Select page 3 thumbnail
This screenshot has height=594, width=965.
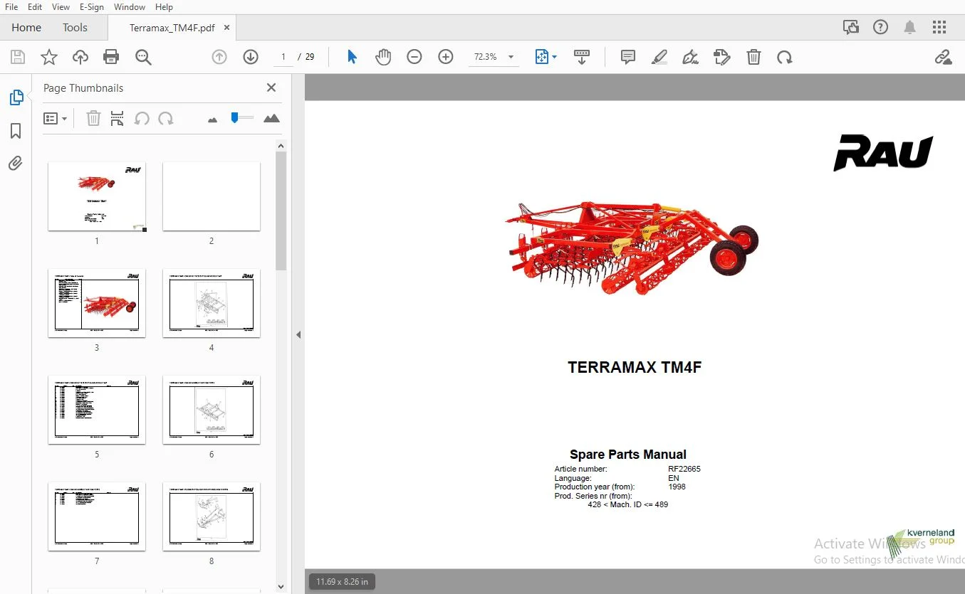(x=97, y=303)
